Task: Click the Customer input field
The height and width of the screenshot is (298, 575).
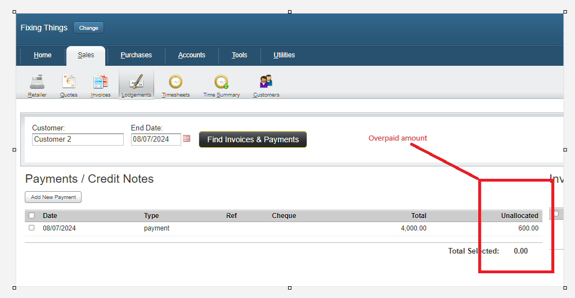Action: pyautogui.click(x=78, y=139)
